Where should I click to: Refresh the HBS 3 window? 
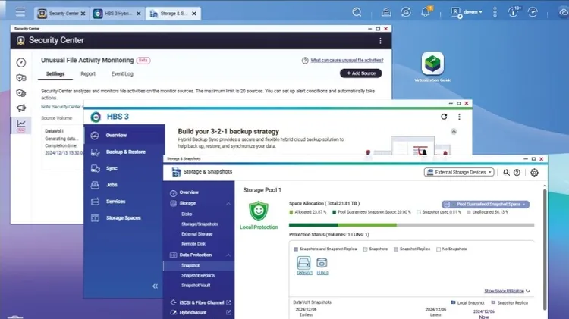click(444, 117)
